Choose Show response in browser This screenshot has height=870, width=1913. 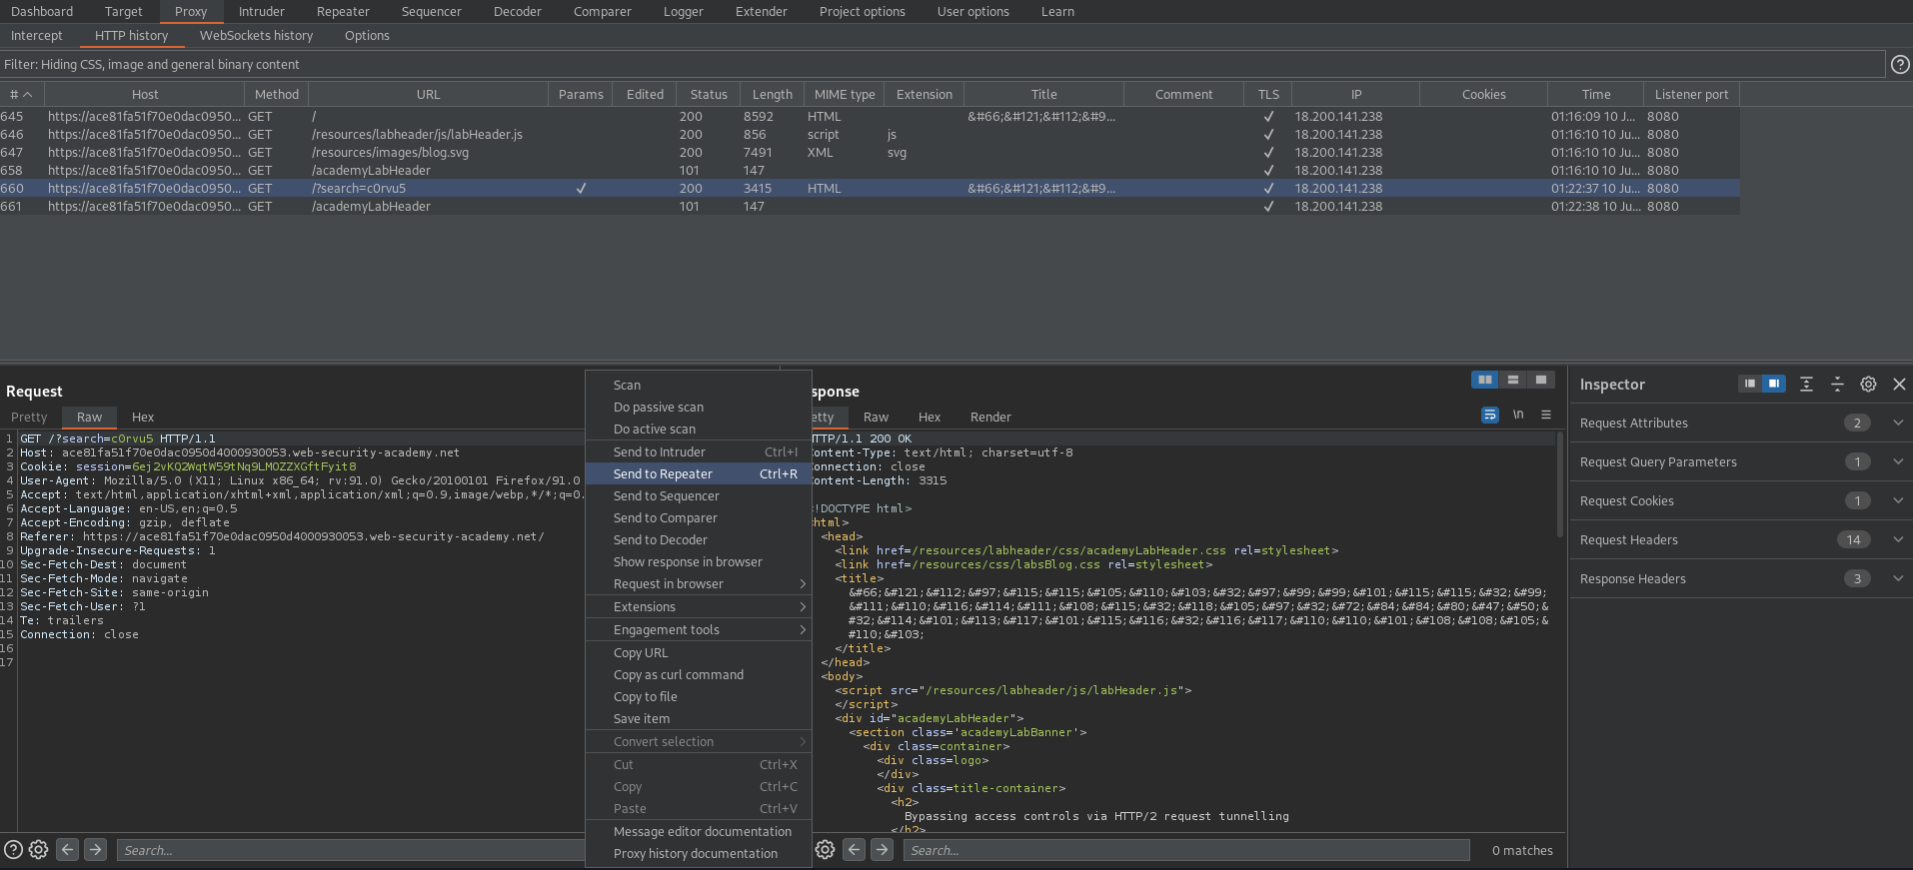pos(699,562)
